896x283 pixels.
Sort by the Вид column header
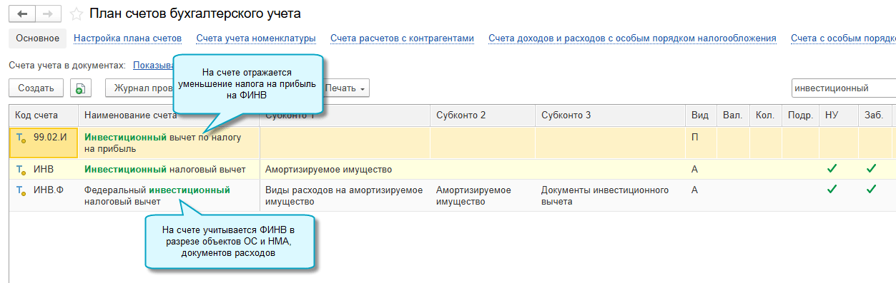[700, 115]
